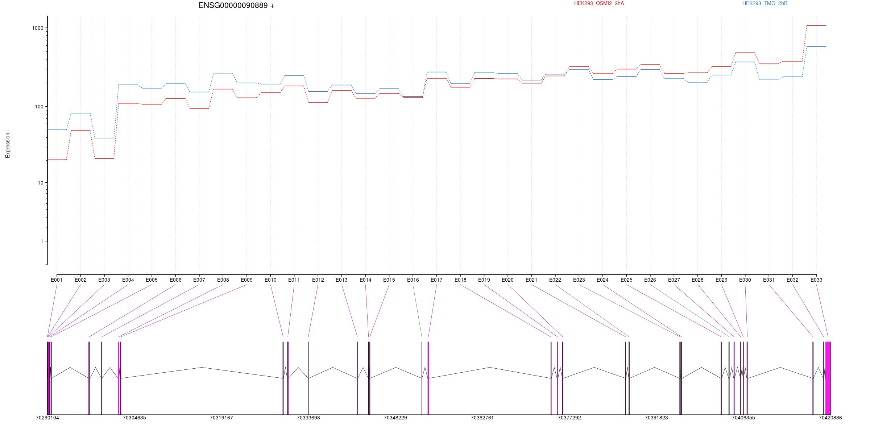Viewport: 870px width, 435px height.
Task: Click the exon label E031
Action: pos(769,280)
